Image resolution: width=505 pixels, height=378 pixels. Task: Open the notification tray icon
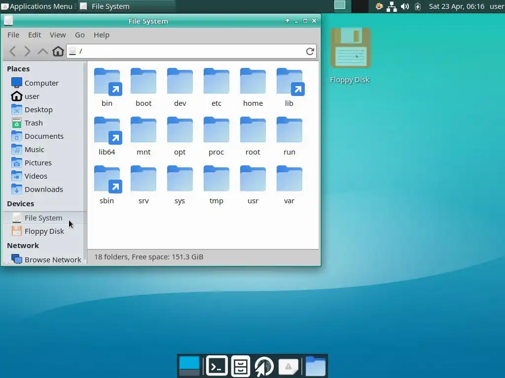(379, 6)
